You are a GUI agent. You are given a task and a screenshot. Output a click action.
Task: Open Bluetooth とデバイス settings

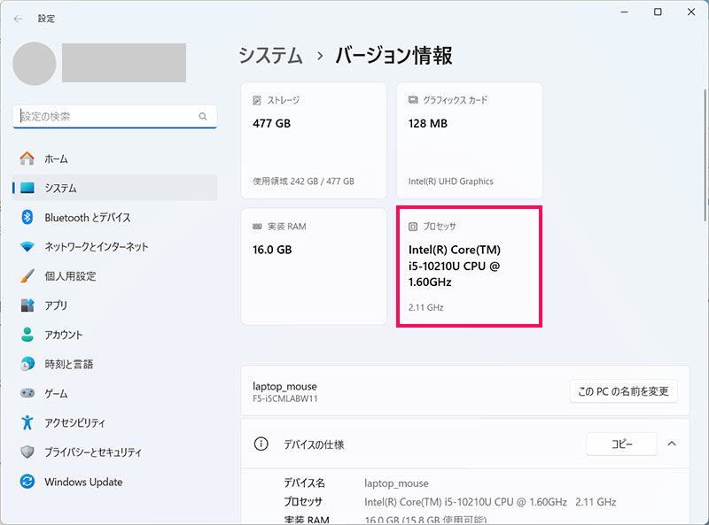pyautogui.click(x=115, y=217)
